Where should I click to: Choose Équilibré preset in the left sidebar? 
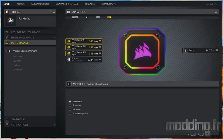coord(16,61)
